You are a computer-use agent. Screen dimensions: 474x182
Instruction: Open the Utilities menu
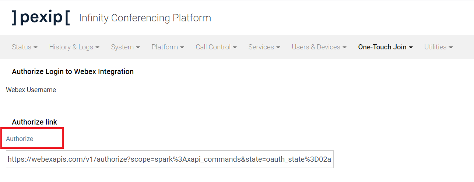point(438,47)
